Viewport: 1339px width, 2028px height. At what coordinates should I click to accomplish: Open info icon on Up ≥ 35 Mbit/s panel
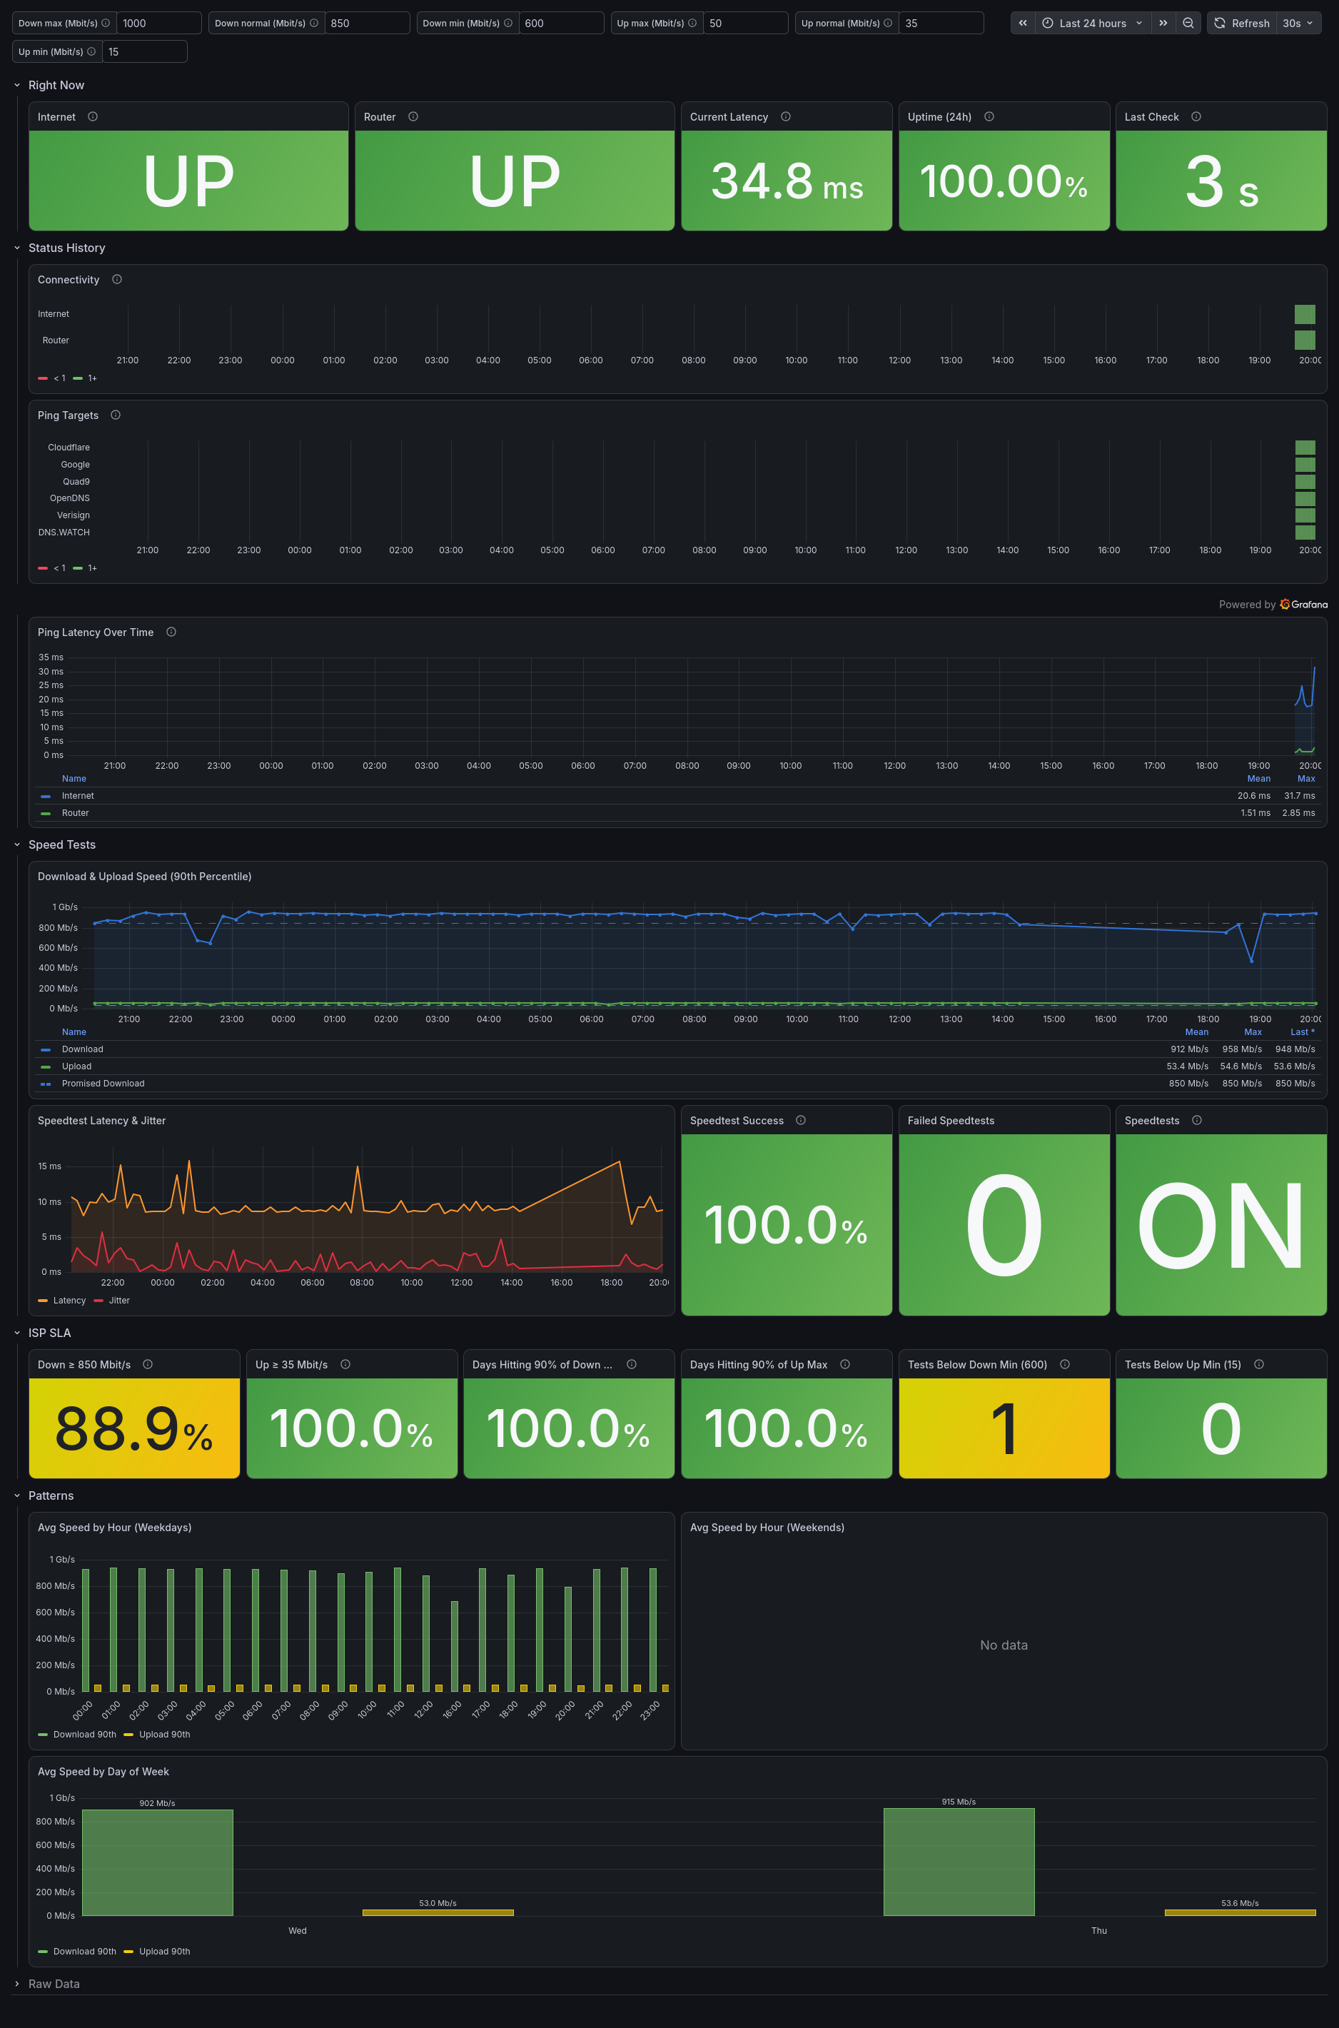(346, 1365)
